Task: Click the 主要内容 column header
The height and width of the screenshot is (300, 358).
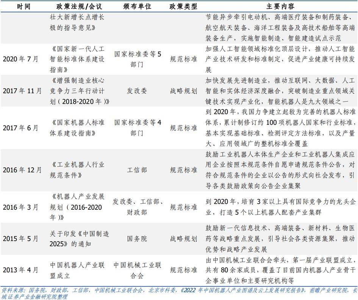Action: tap(280, 6)
